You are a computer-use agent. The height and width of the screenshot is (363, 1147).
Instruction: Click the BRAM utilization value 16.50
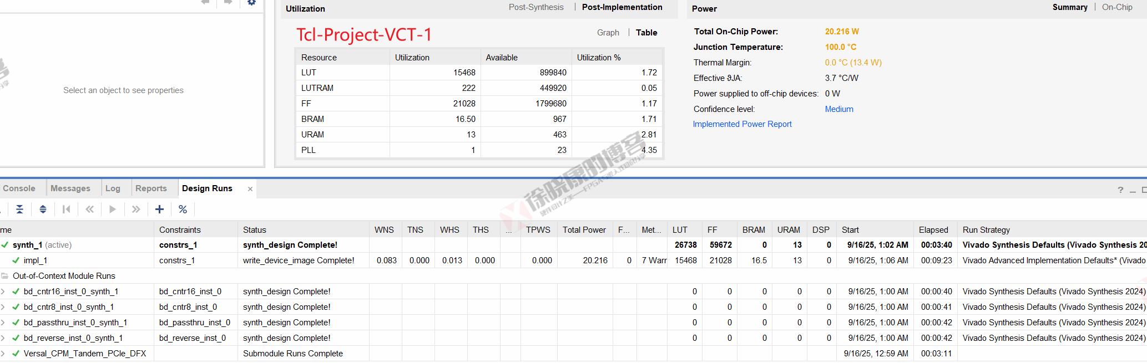tap(466, 119)
